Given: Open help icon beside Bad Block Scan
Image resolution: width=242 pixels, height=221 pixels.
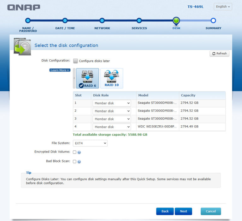Looking at the screenshot, I should click(79, 162).
